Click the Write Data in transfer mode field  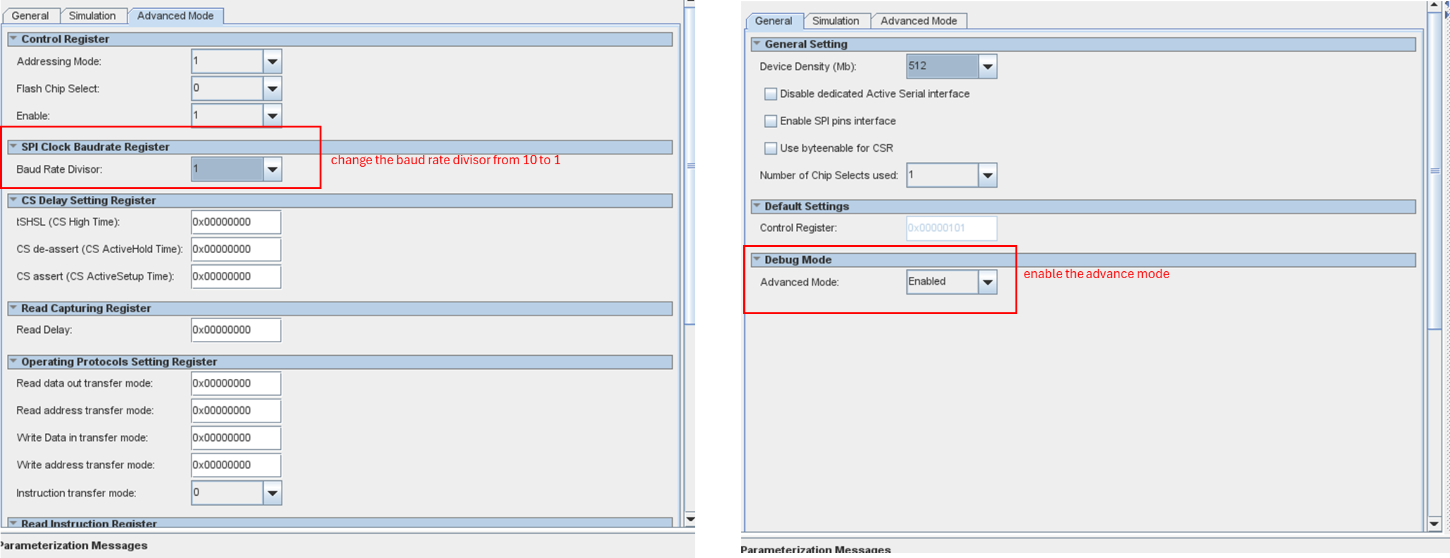236,438
